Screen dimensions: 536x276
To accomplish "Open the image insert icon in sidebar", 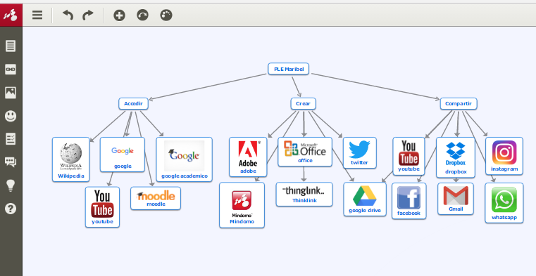I will point(11,92).
